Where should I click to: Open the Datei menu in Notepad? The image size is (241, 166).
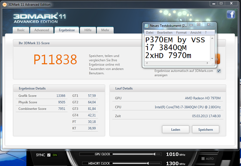(150, 33)
